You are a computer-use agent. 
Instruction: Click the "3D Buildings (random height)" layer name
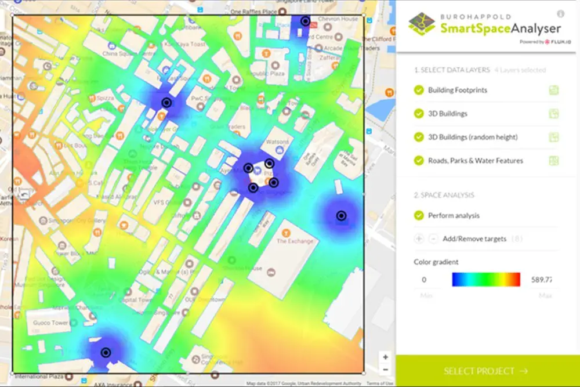click(x=473, y=138)
